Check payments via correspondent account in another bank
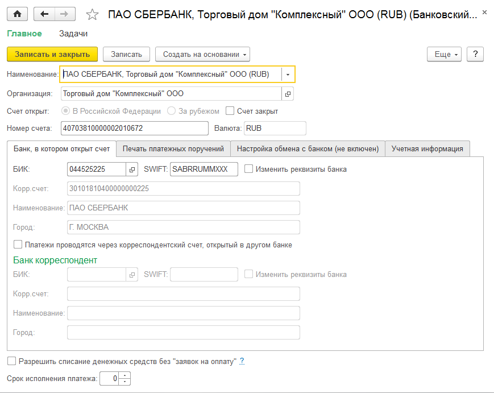This screenshot has height=393, width=494. [x=18, y=245]
